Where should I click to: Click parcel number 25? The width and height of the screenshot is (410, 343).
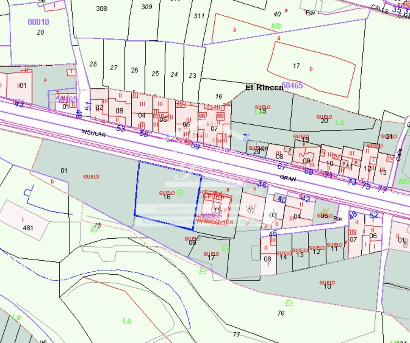[155, 74]
